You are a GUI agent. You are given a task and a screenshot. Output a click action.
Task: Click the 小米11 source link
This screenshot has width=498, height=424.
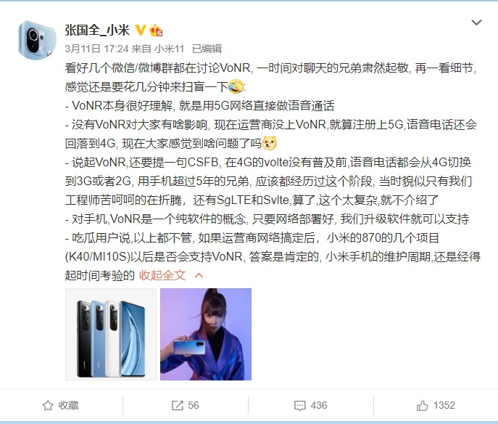[x=170, y=49]
